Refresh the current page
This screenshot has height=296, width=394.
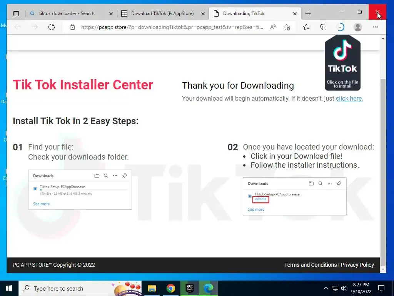[52, 27]
